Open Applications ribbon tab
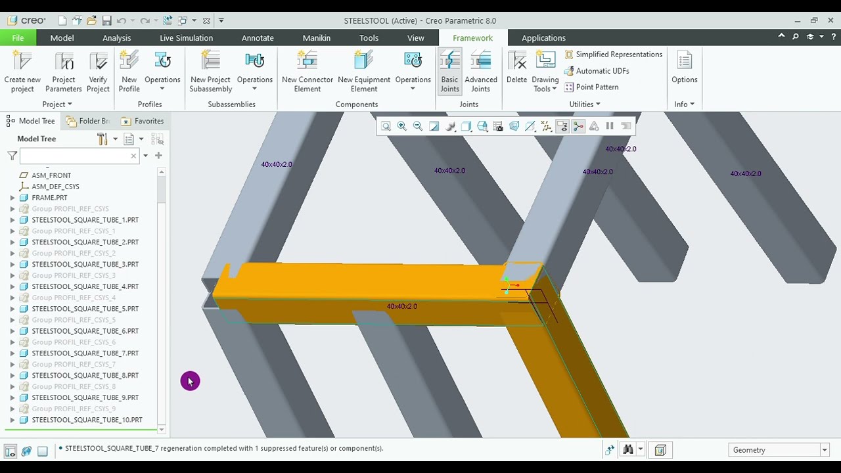This screenshot has height=473, width=841. tap(543, 38)
